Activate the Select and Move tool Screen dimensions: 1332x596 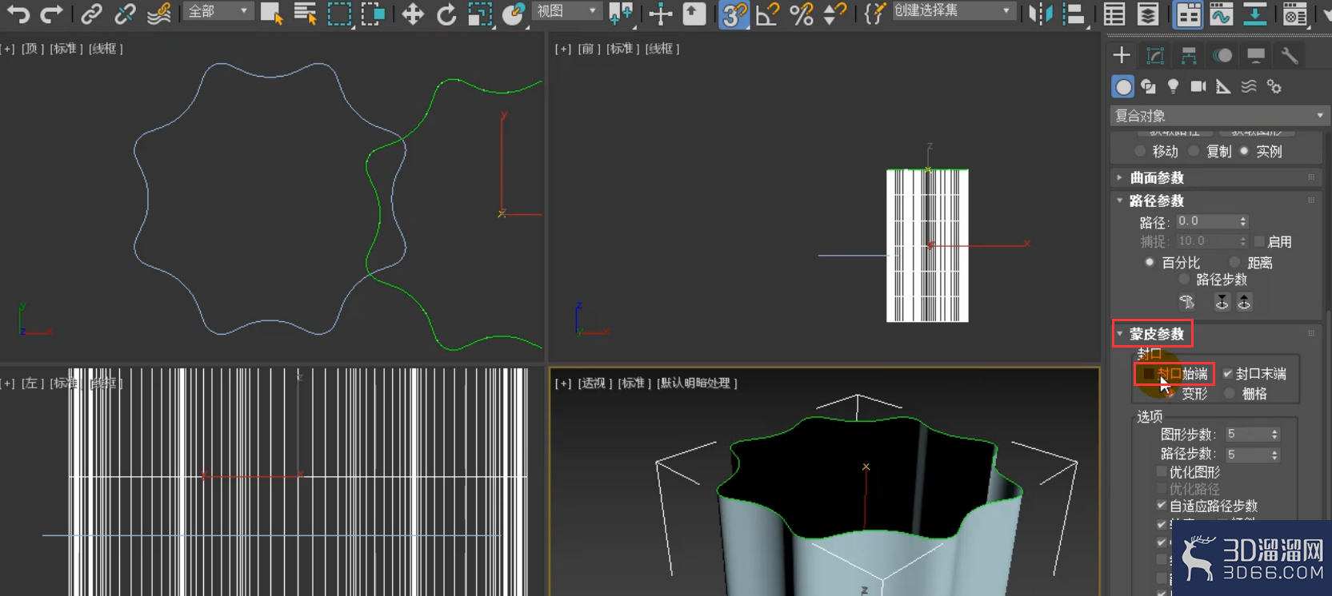pos(413,14)
